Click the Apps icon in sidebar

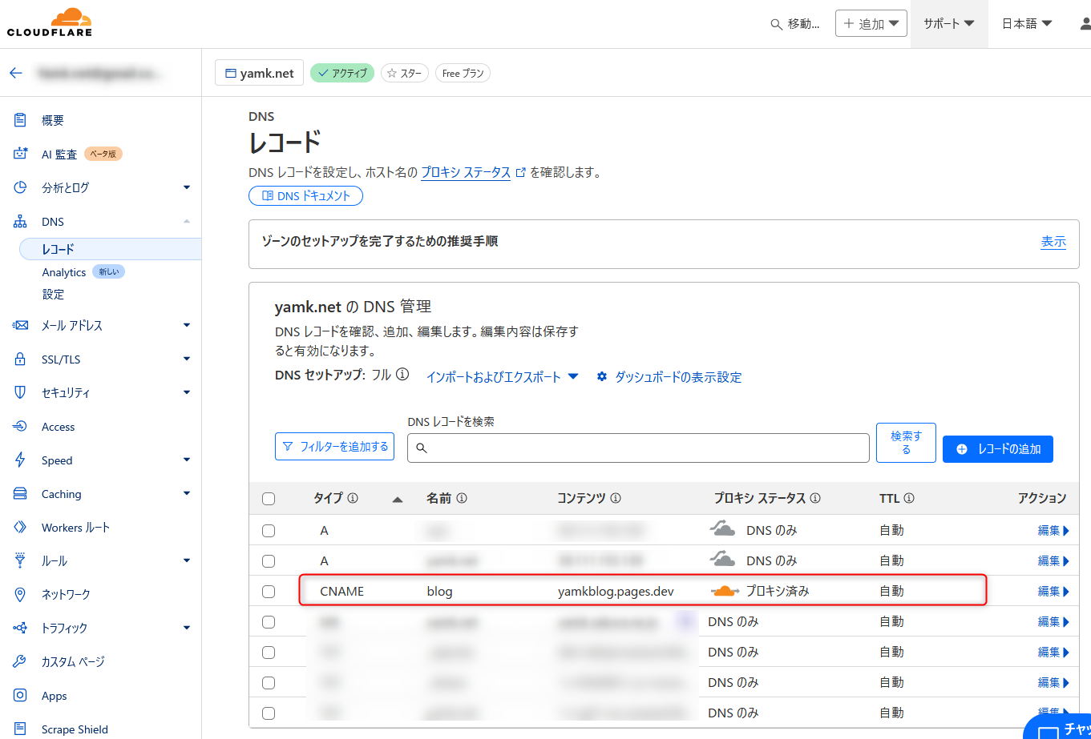(21, 696)
